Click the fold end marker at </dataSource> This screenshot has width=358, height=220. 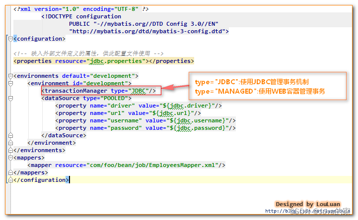(10, 135)
